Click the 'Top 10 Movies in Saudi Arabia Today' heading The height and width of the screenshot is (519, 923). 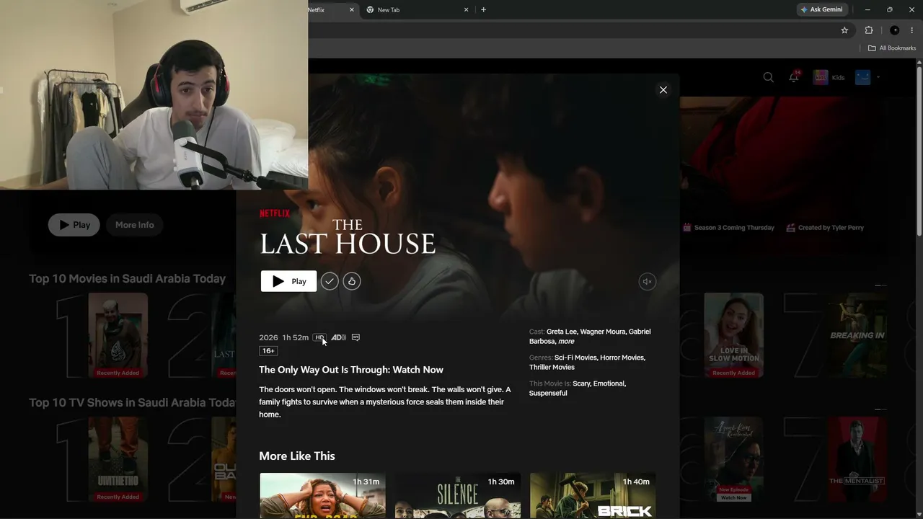pos(127,279)
